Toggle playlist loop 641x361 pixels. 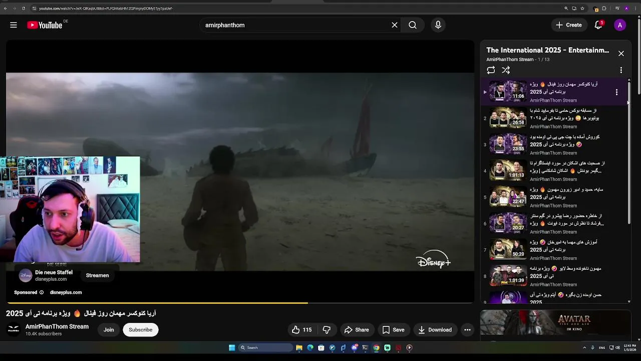pos(491,70)
